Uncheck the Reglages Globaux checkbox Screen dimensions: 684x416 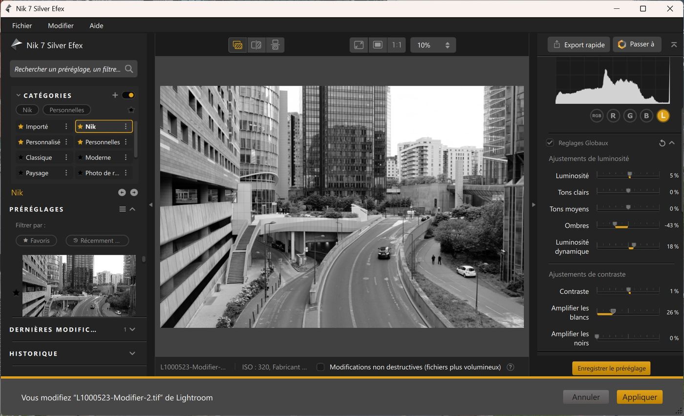tap(550, 143)
